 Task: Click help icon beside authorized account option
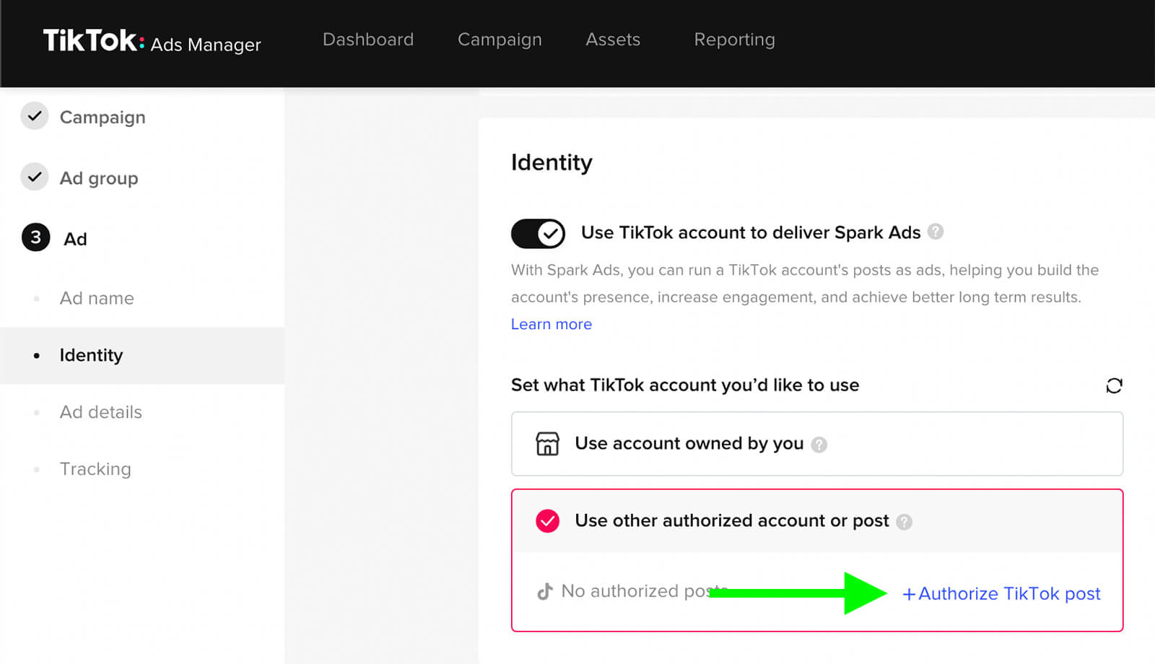(x=904, y=522)
